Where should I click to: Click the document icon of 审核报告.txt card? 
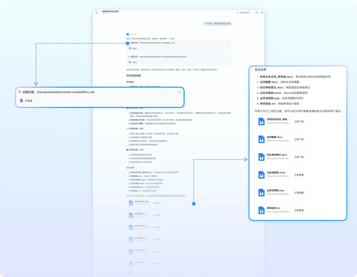262,210
